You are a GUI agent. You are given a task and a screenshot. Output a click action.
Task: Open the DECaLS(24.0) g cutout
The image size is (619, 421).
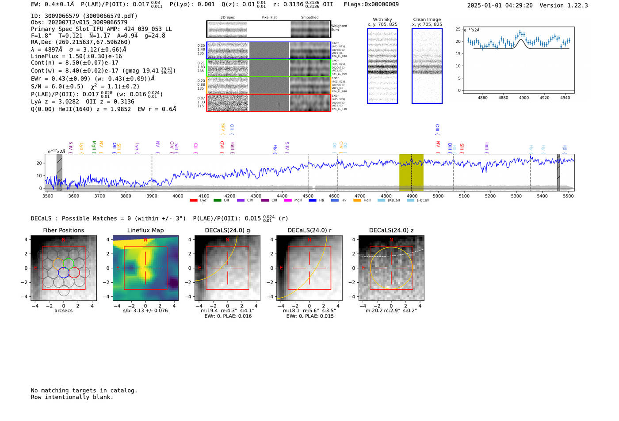[228, 268]
